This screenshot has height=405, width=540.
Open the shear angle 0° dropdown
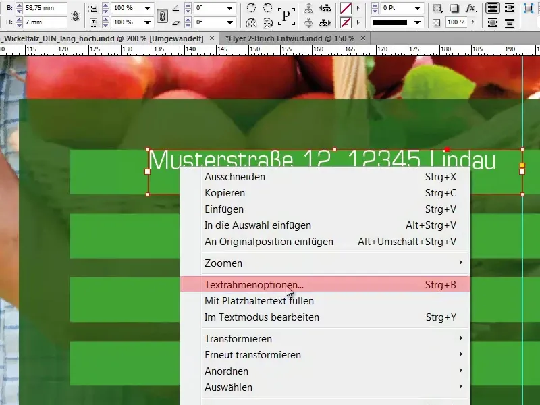coord(230,23)
